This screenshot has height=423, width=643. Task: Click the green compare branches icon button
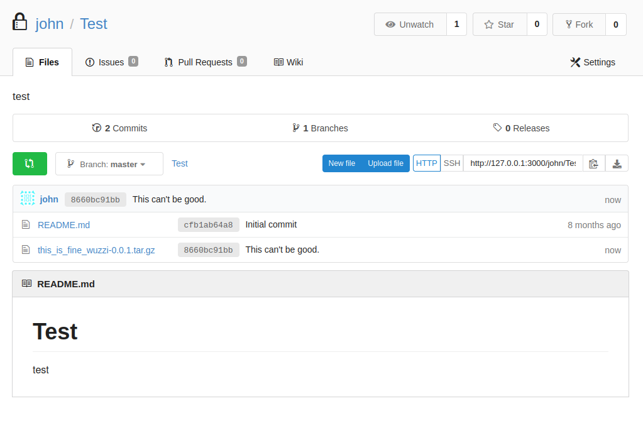(30, 163)
